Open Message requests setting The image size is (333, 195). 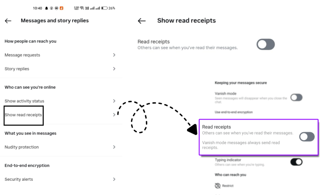point(22,55)
